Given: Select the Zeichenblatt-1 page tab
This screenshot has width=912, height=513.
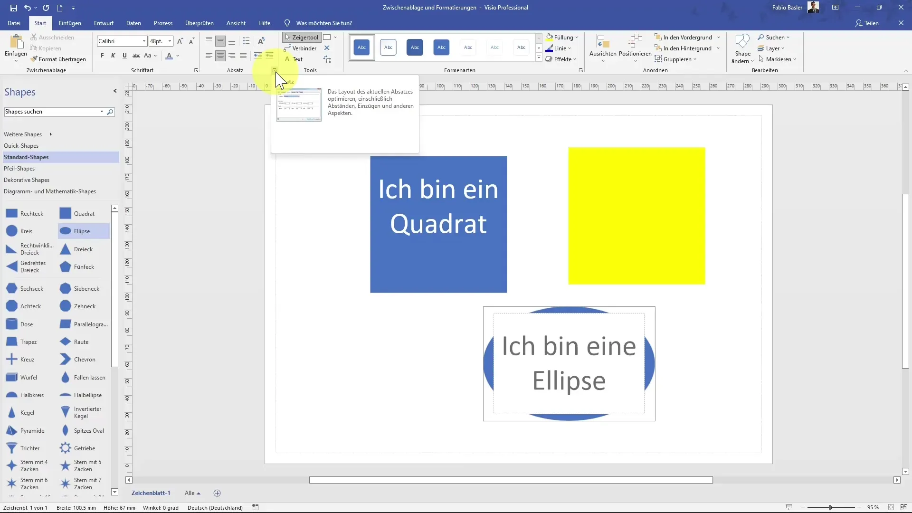Looking at the screenshot, I should pos(151,493).
